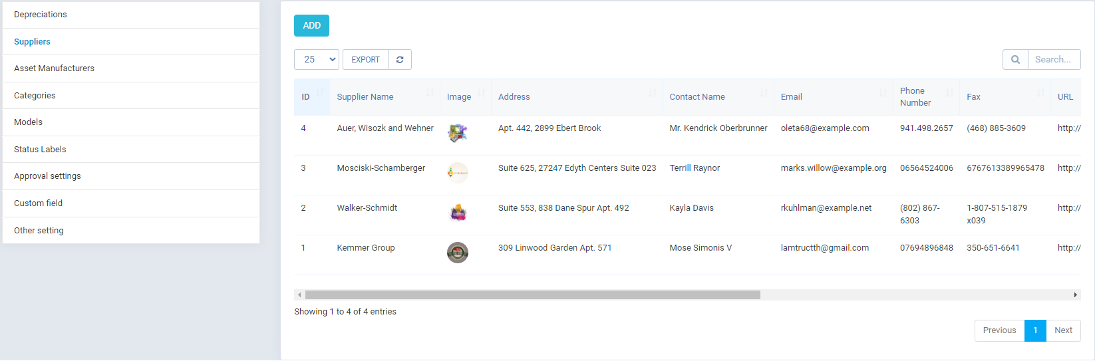Click the Next pagination button
The image size is (1095, 361).
click(x=1063, y=330)
